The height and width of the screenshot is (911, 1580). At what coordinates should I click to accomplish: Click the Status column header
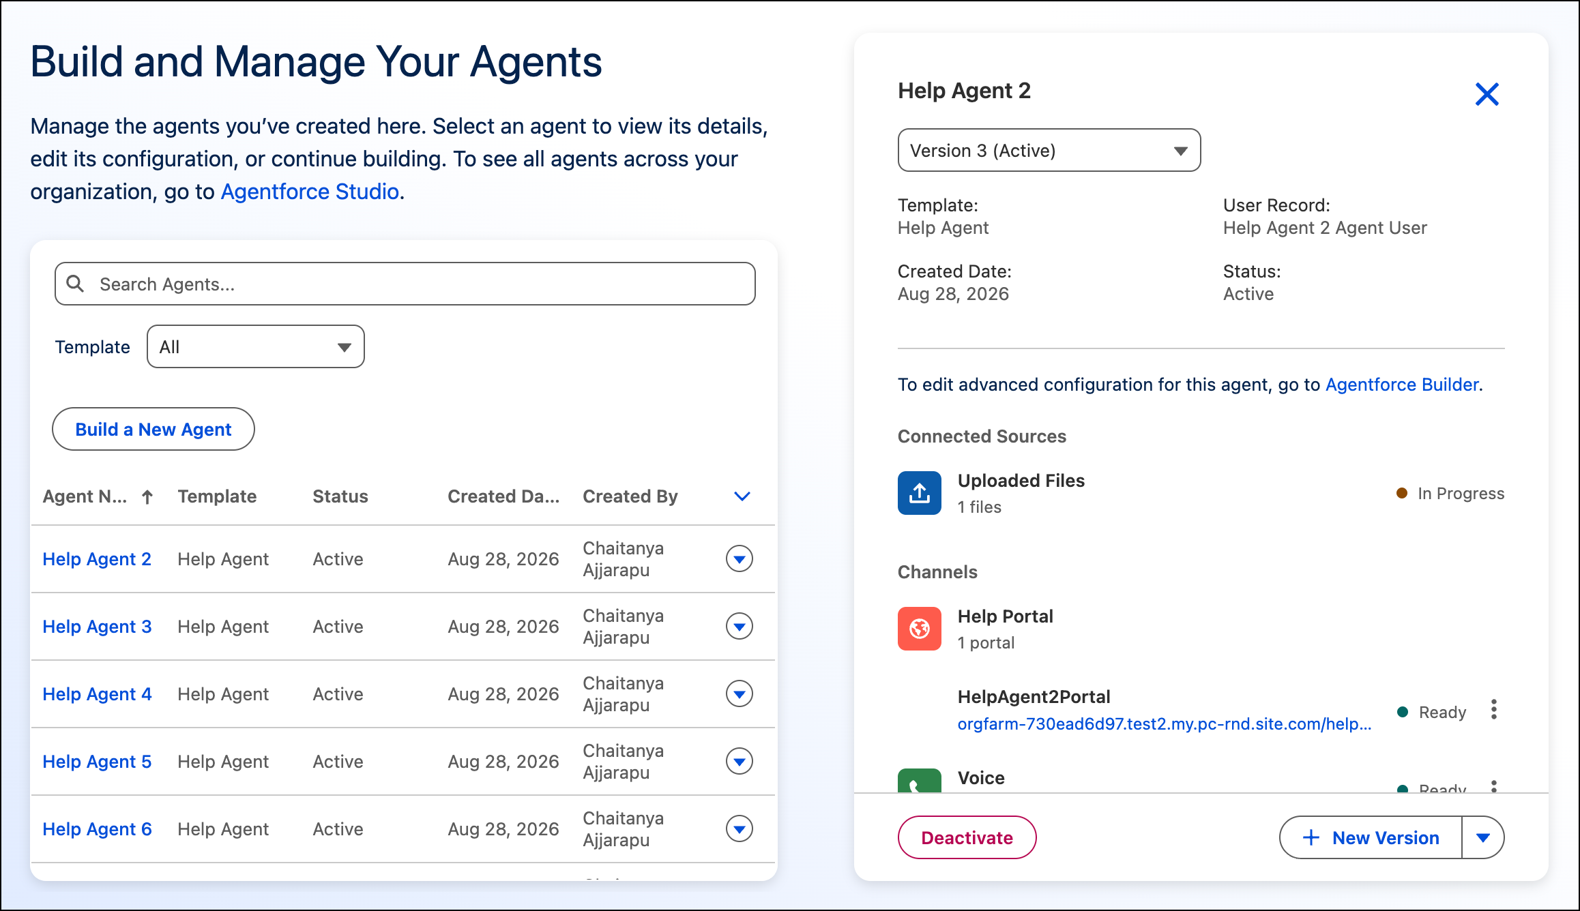tap(340, 496)
